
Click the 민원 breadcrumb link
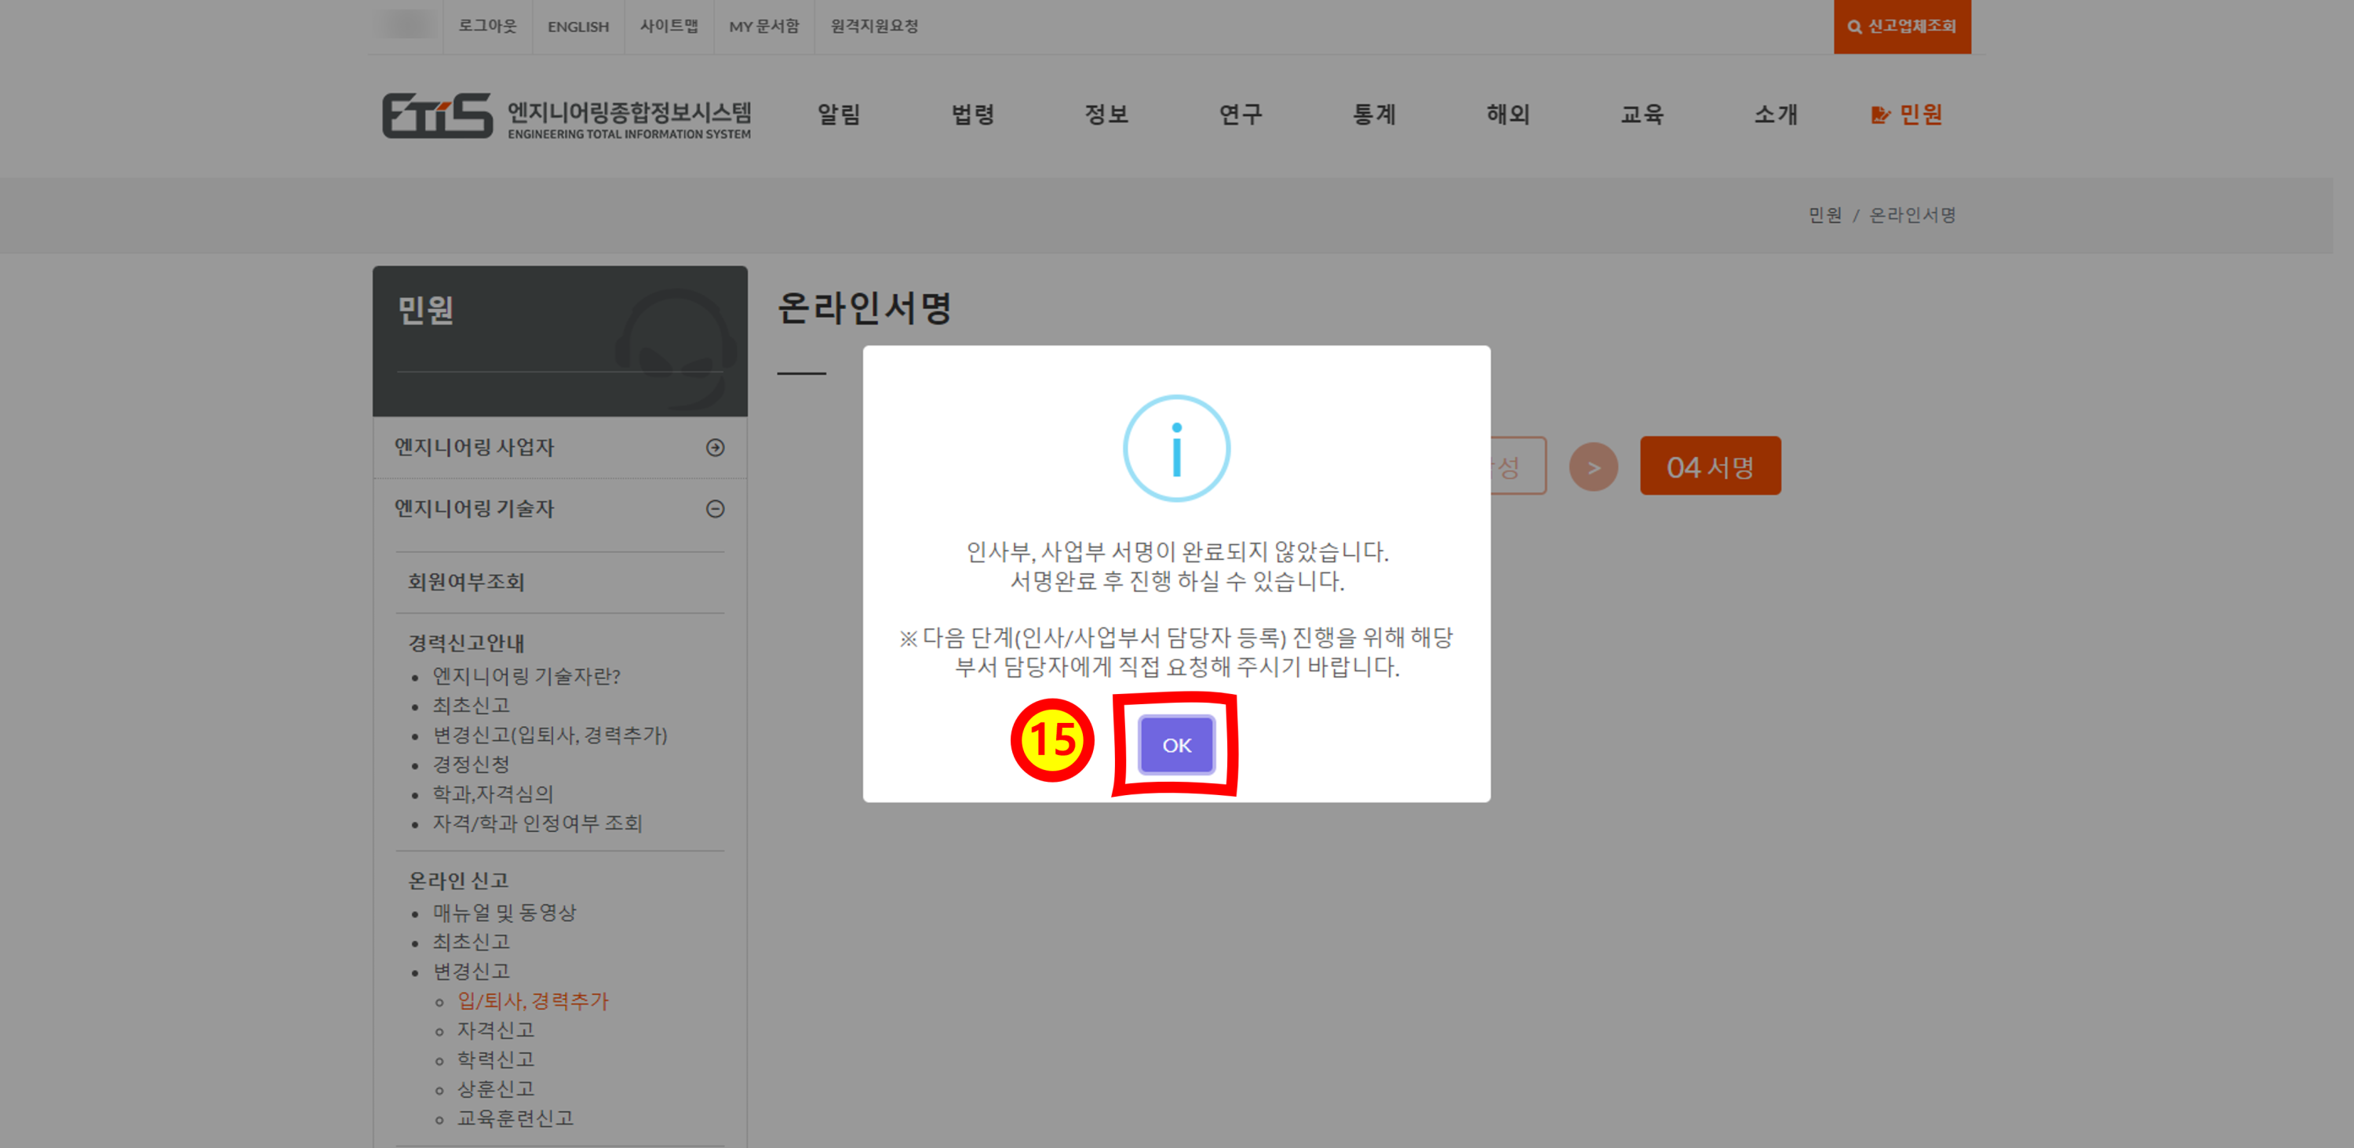pyautogui.click(x=1824, y=215)
